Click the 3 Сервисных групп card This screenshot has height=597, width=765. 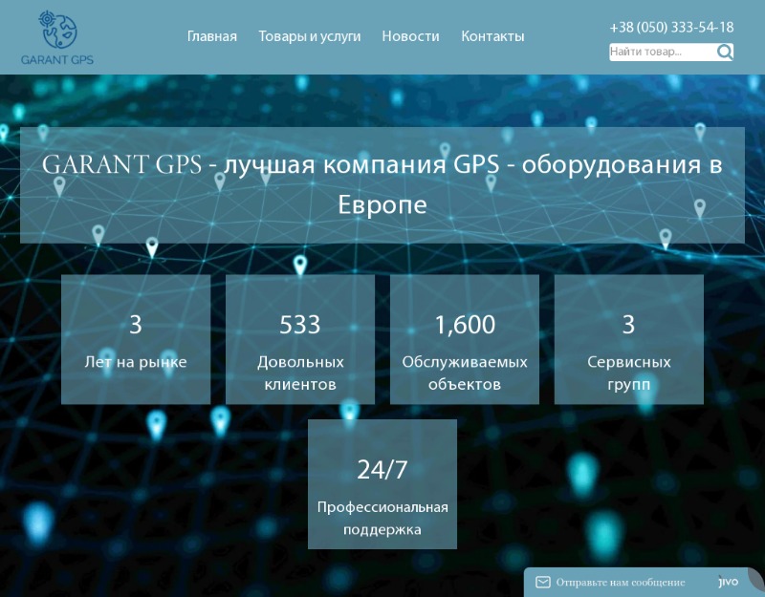pos(629,339)
